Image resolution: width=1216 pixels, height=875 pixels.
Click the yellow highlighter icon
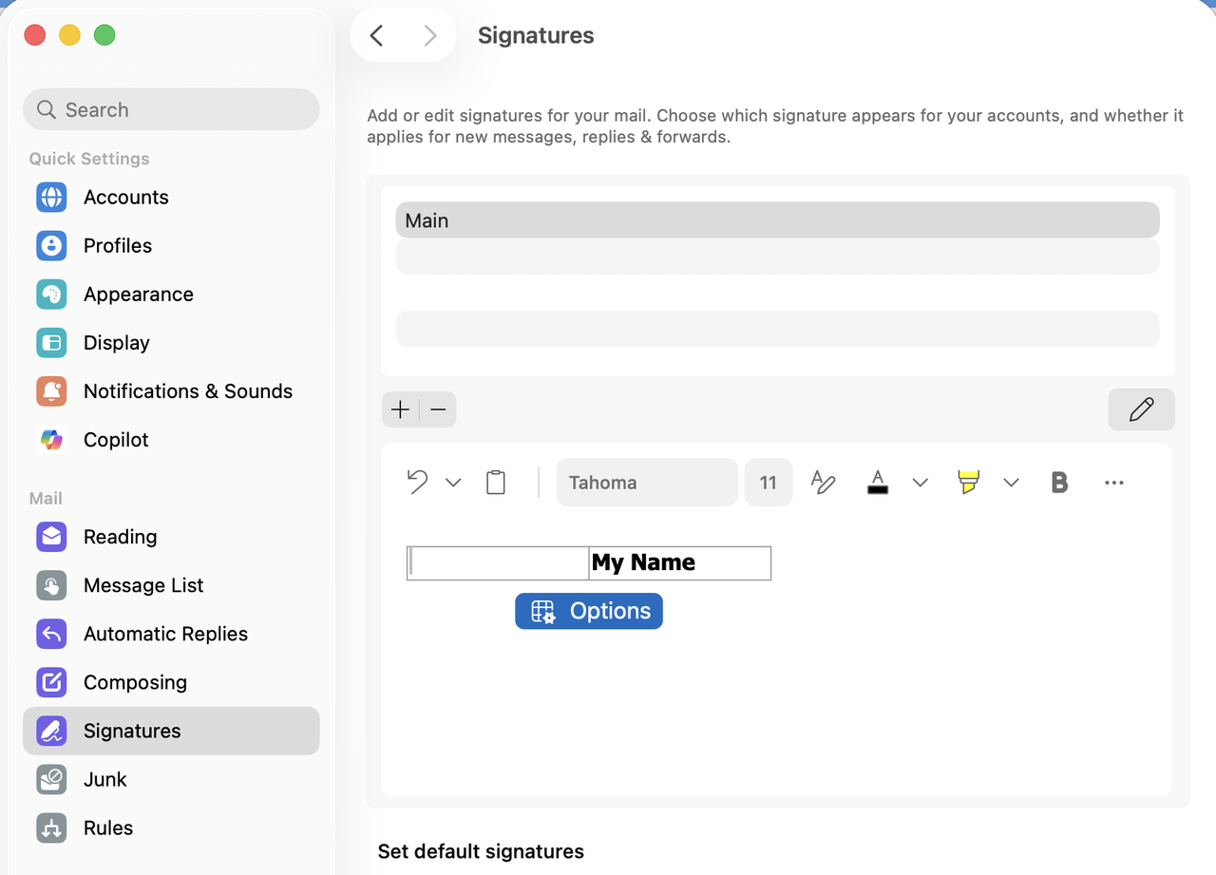click(x=968, y=482)
